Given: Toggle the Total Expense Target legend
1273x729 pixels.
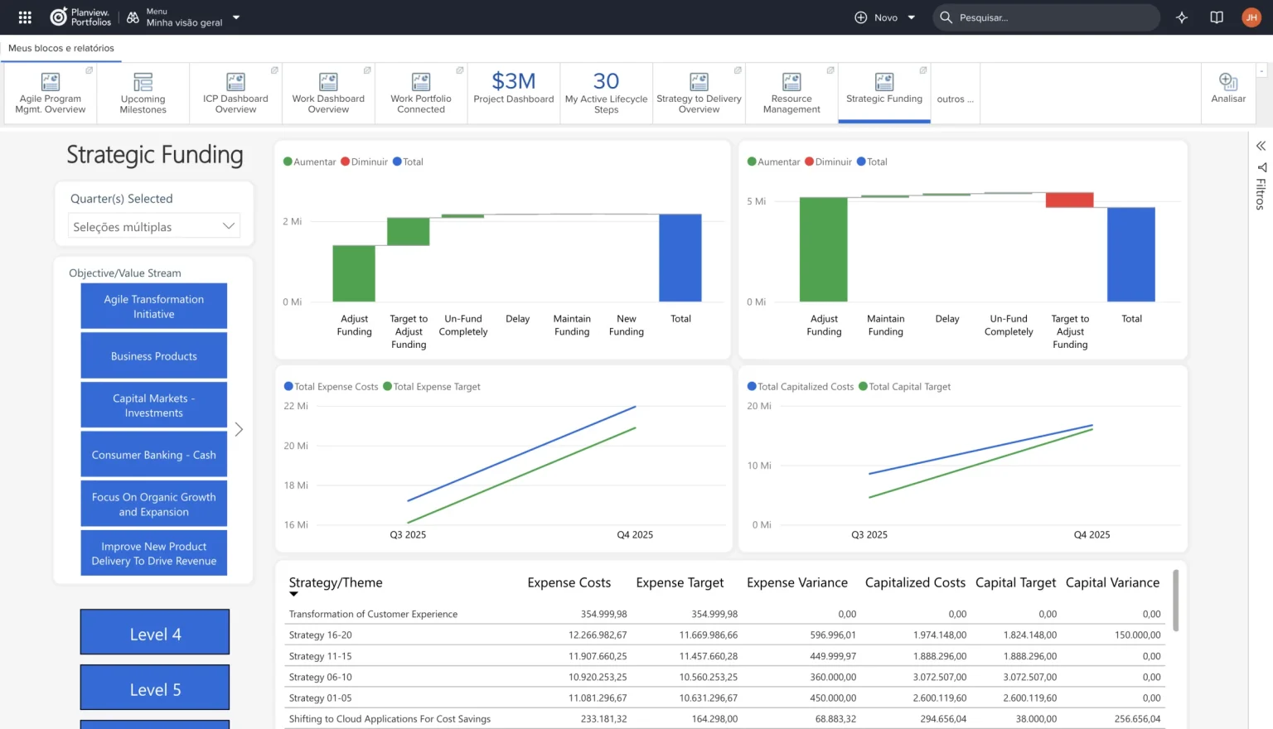Looking at the screenshot, I should tap(432, 386).
